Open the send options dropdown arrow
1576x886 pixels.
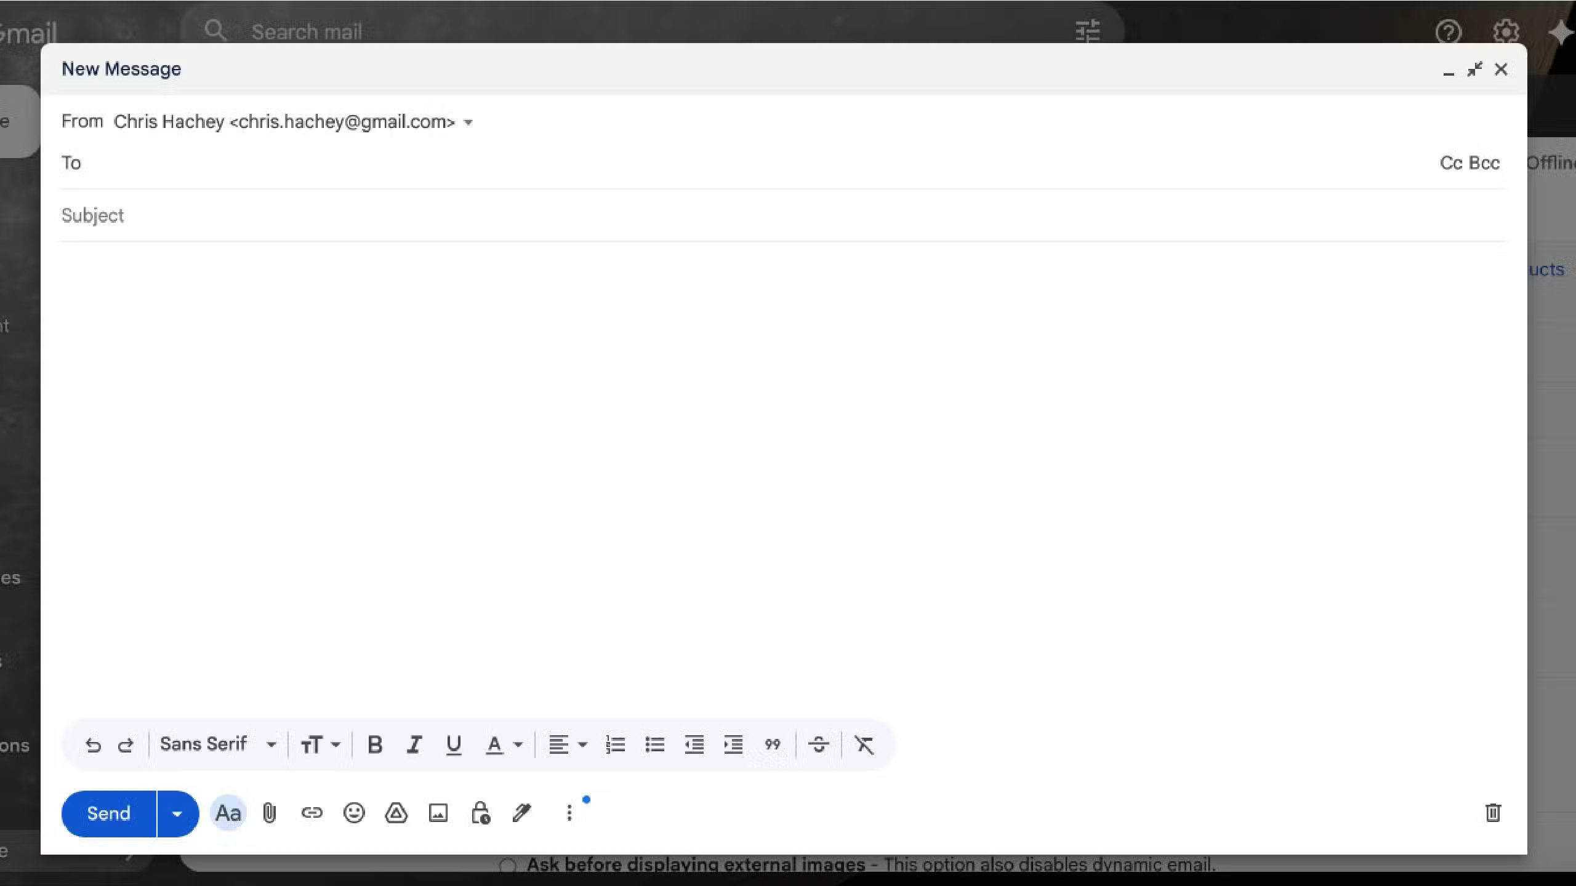click(x=177, y=814)
